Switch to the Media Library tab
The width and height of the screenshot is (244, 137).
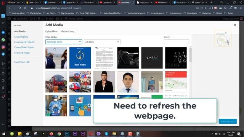67,31
